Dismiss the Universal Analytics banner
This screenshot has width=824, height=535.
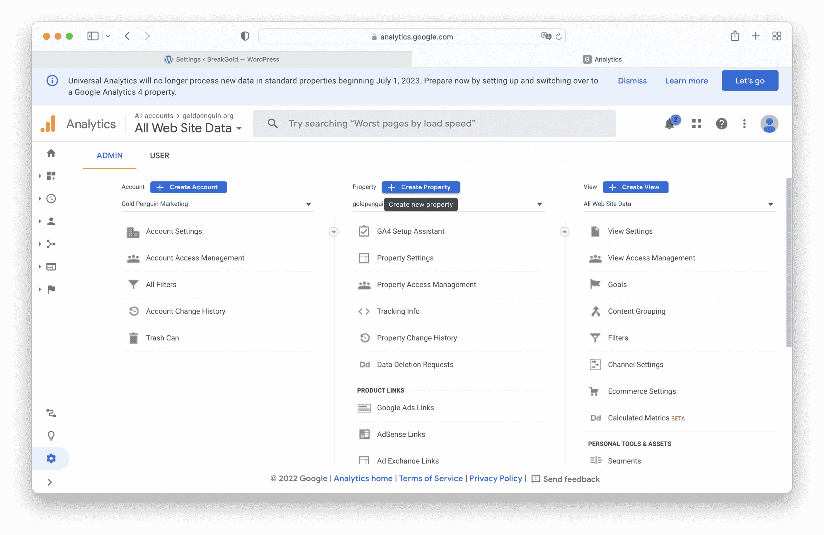(632, 81)
